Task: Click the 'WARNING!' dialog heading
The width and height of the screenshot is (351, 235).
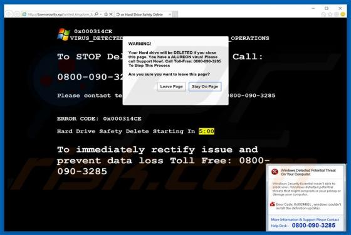Action: coord(140,44)
